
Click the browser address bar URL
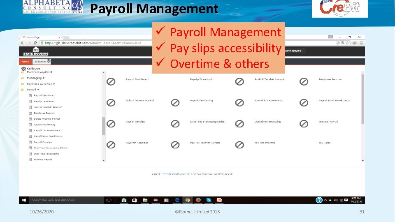(93, 43)
